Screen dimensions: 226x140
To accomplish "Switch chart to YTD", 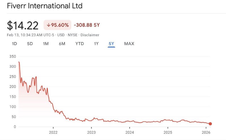I will 80,43.
